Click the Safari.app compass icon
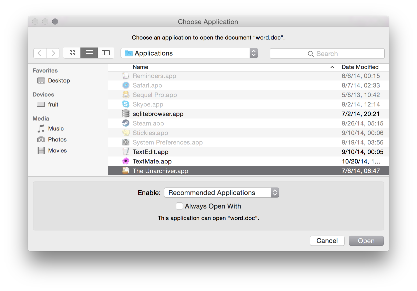This screenshot has width=417, height=291. pos(126,85)
